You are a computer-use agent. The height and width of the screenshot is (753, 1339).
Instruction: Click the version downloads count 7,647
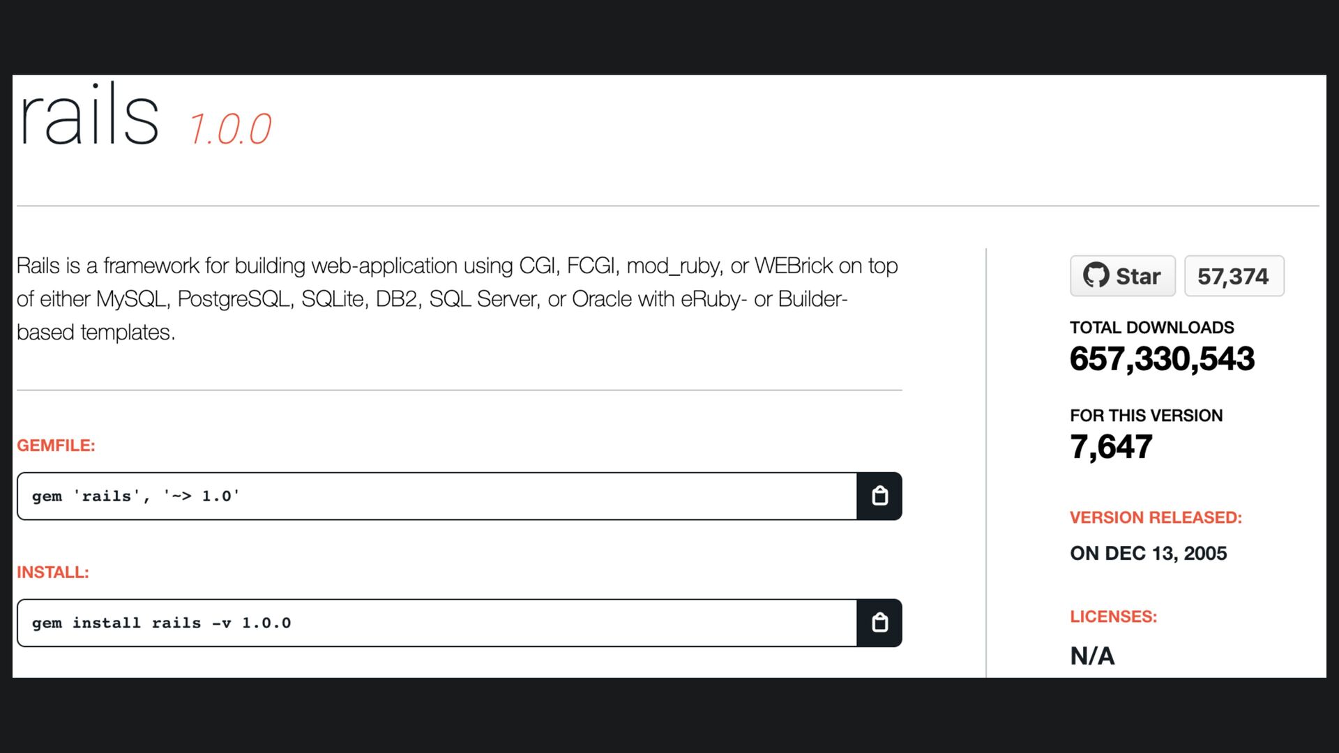(x=1112, y=447)
